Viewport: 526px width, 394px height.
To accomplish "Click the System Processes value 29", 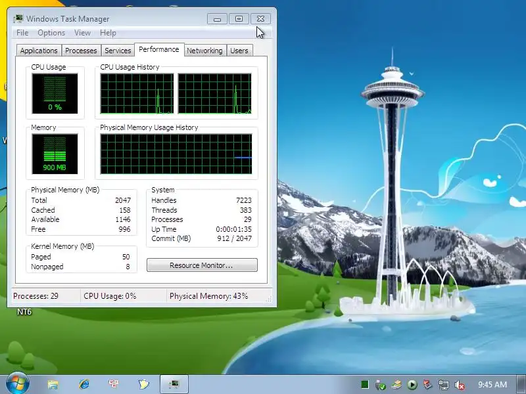I will click(248, 219).
